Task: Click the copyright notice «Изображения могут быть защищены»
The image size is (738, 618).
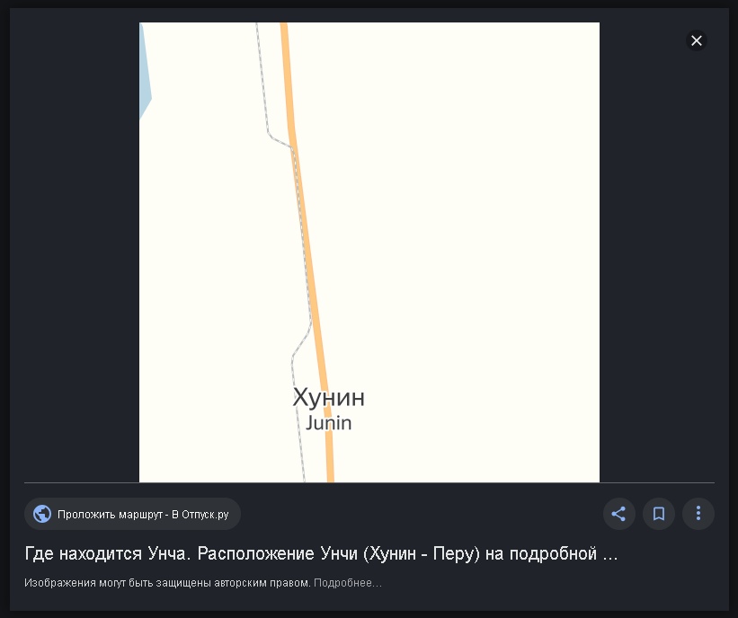Action: pyautogui.click(x=167, y=583)
